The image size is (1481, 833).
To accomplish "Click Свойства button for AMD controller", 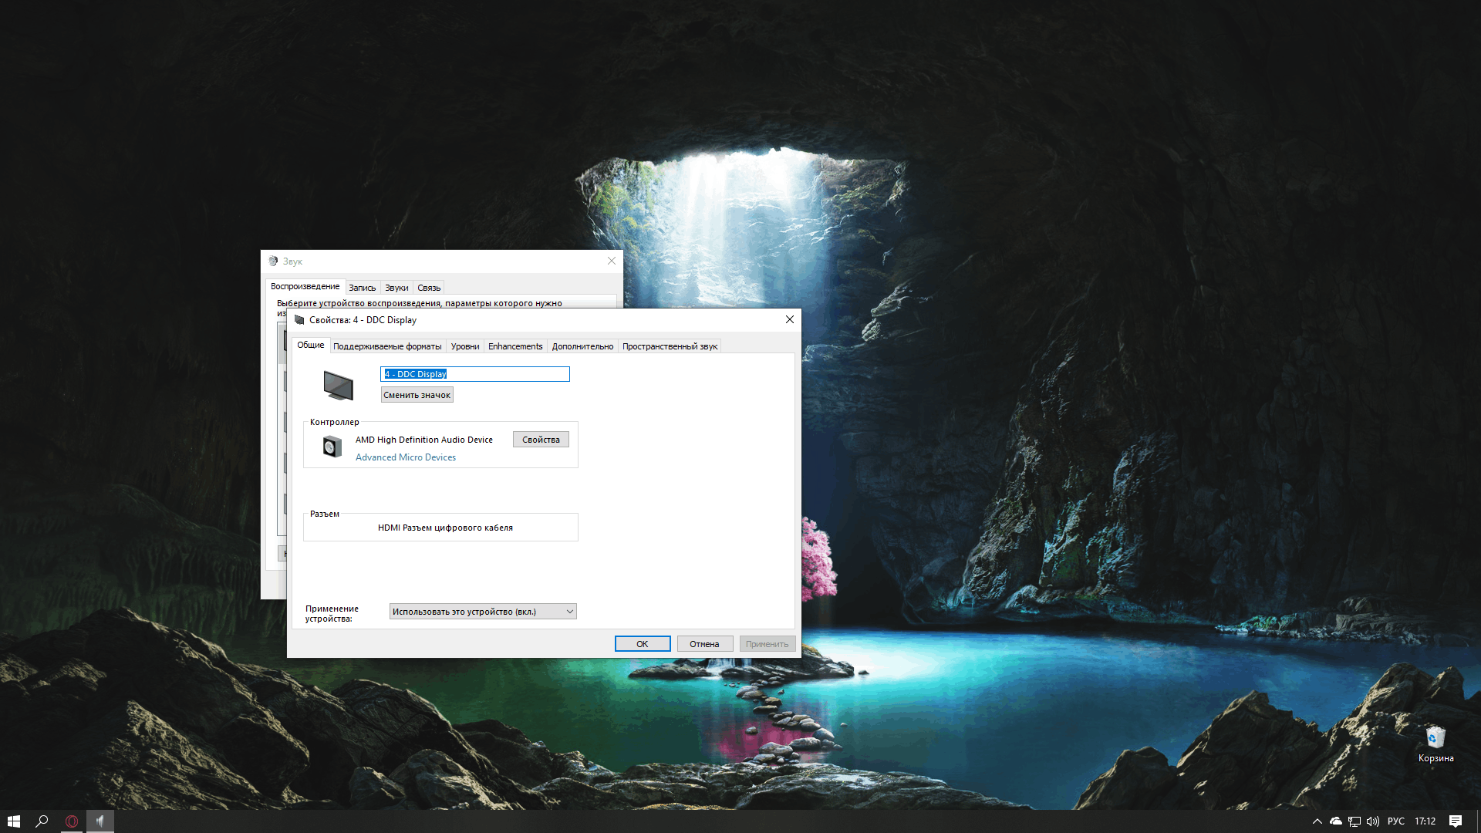I will click(541, 440).
